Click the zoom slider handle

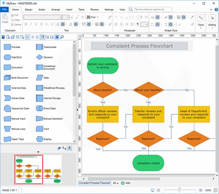(x=179, y=190)
